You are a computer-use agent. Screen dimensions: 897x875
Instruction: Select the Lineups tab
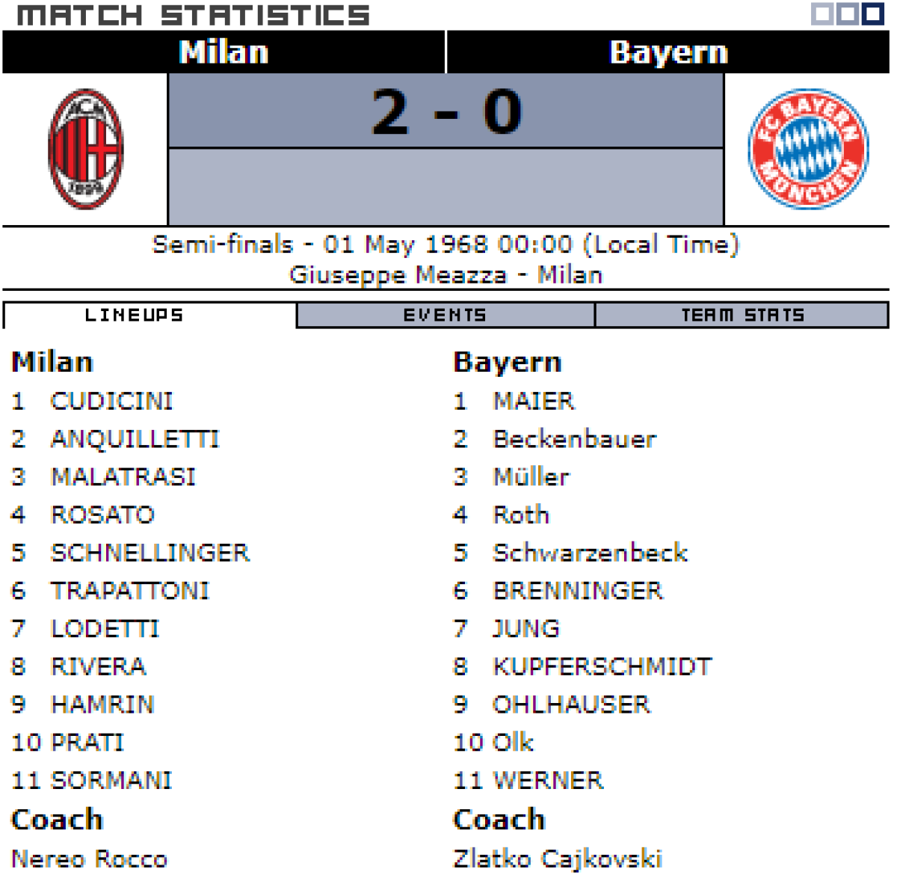[x=134, y=315]
